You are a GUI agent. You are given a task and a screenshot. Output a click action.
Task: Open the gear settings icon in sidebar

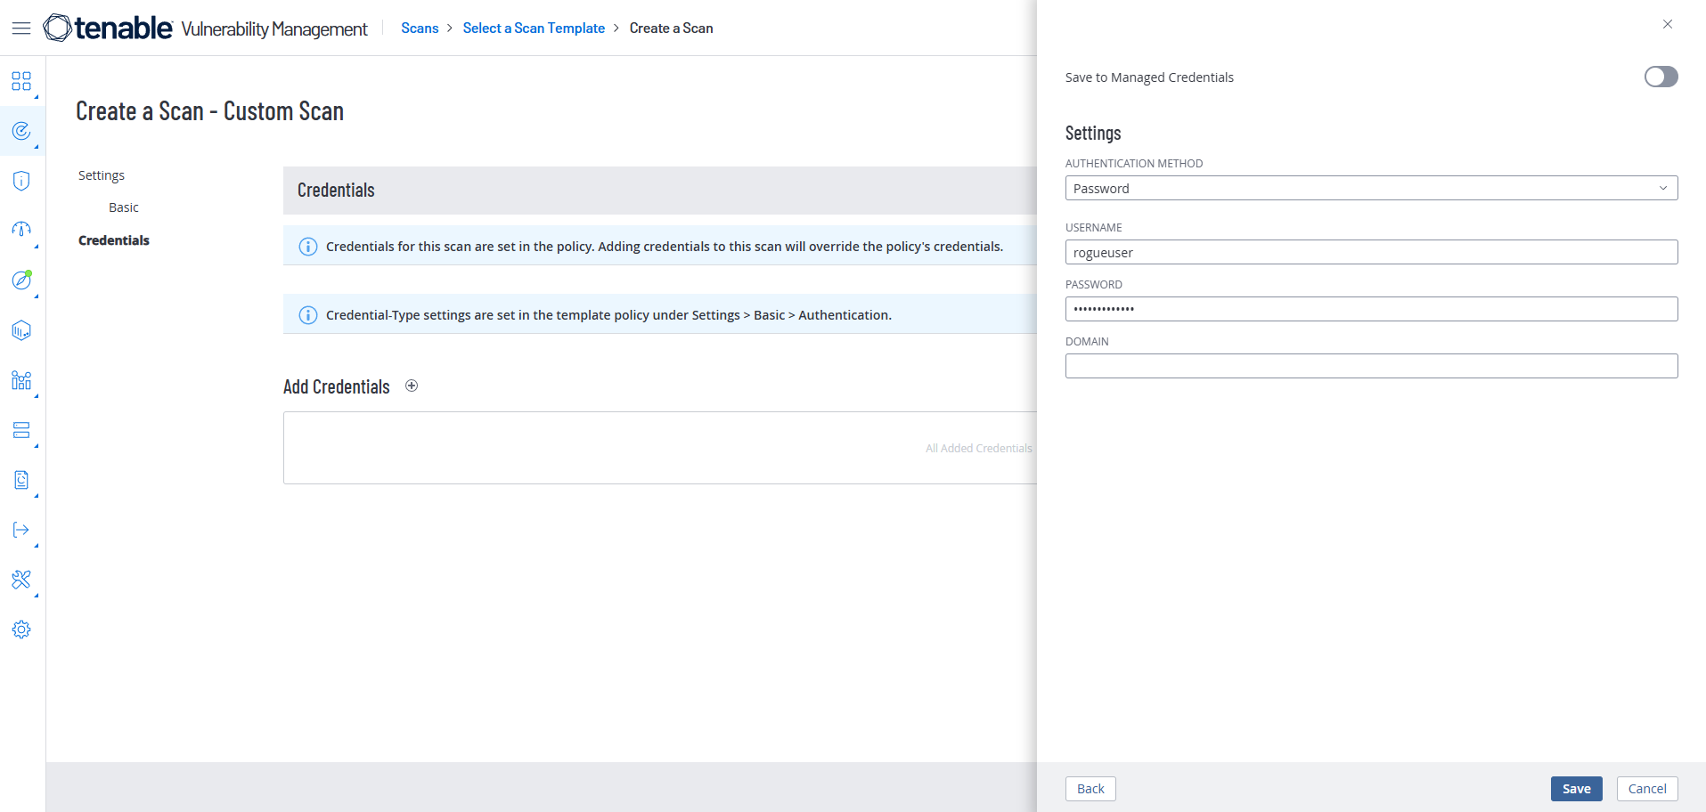21,629
